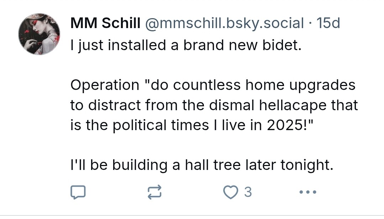
Task: Open MM Schill's profile avatar picture
Action: 39,34
